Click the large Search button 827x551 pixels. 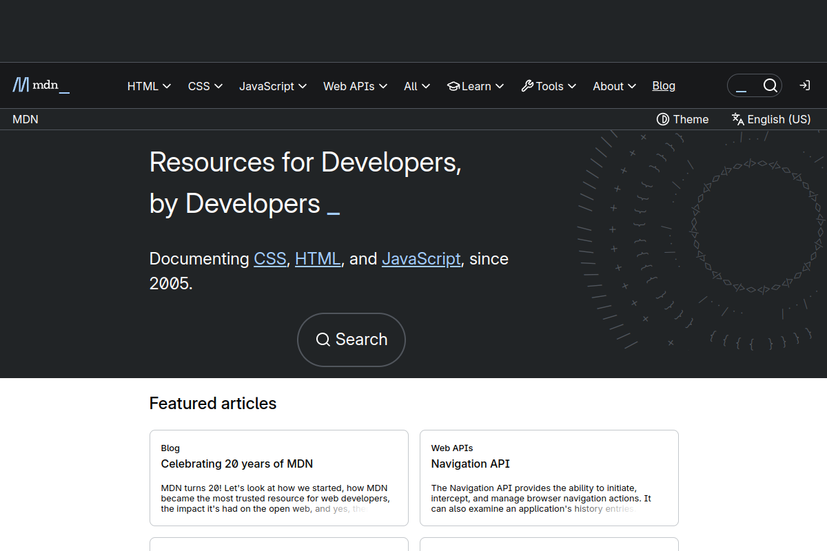pos(351,340)
